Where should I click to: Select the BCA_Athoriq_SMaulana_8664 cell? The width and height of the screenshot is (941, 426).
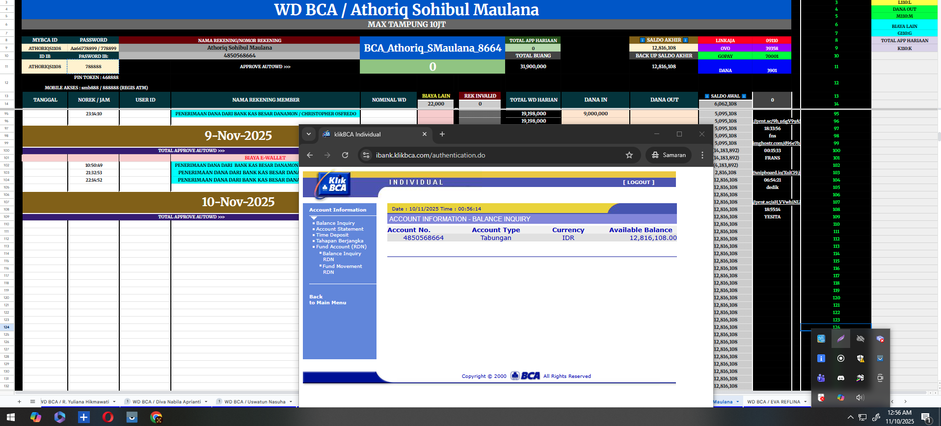click(432, 48)
